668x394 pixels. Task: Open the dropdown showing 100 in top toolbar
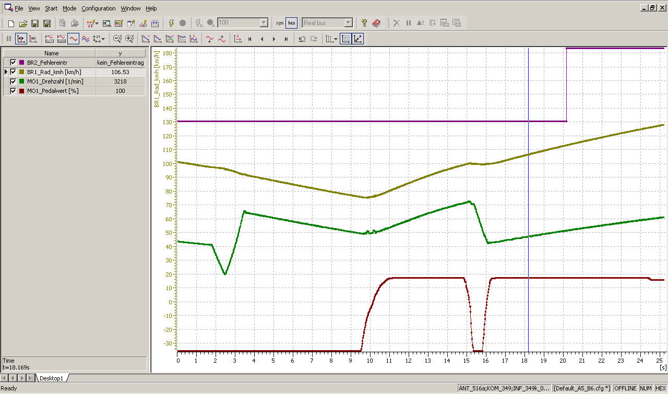264,23
